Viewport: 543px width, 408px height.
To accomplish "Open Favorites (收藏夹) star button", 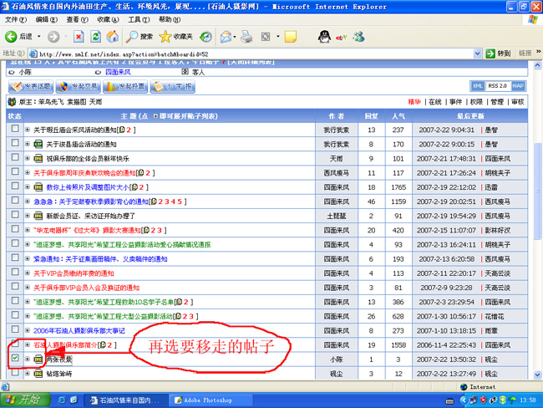I will click(176, 37).
